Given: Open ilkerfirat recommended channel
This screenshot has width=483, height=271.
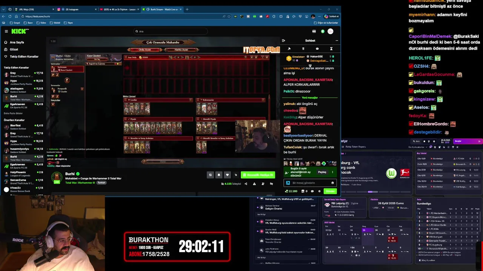Looking at the screenshot, I should (23, 127).
